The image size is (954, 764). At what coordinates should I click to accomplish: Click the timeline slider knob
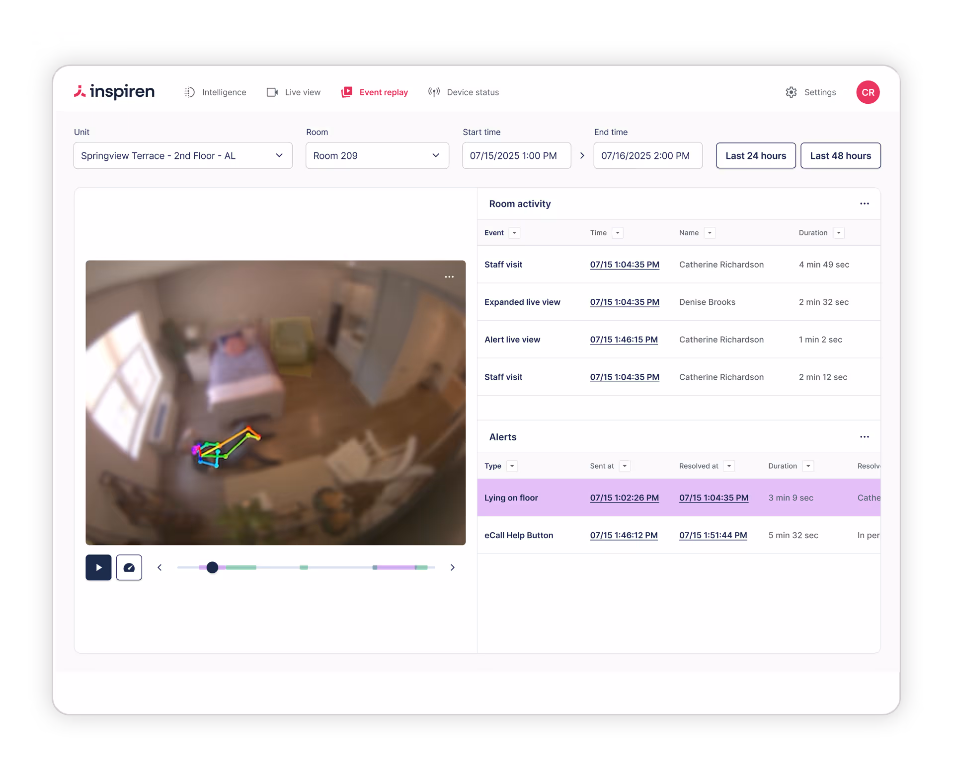pos(212,567)
